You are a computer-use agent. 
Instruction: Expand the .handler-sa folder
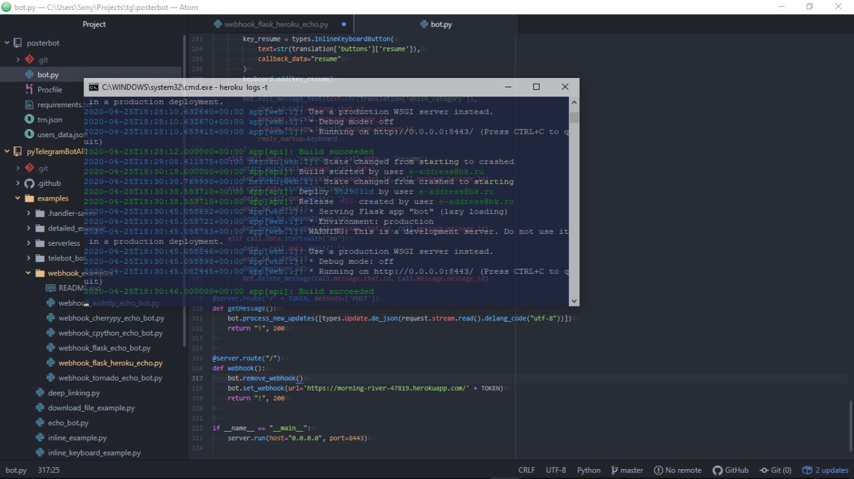pos(29,213)
